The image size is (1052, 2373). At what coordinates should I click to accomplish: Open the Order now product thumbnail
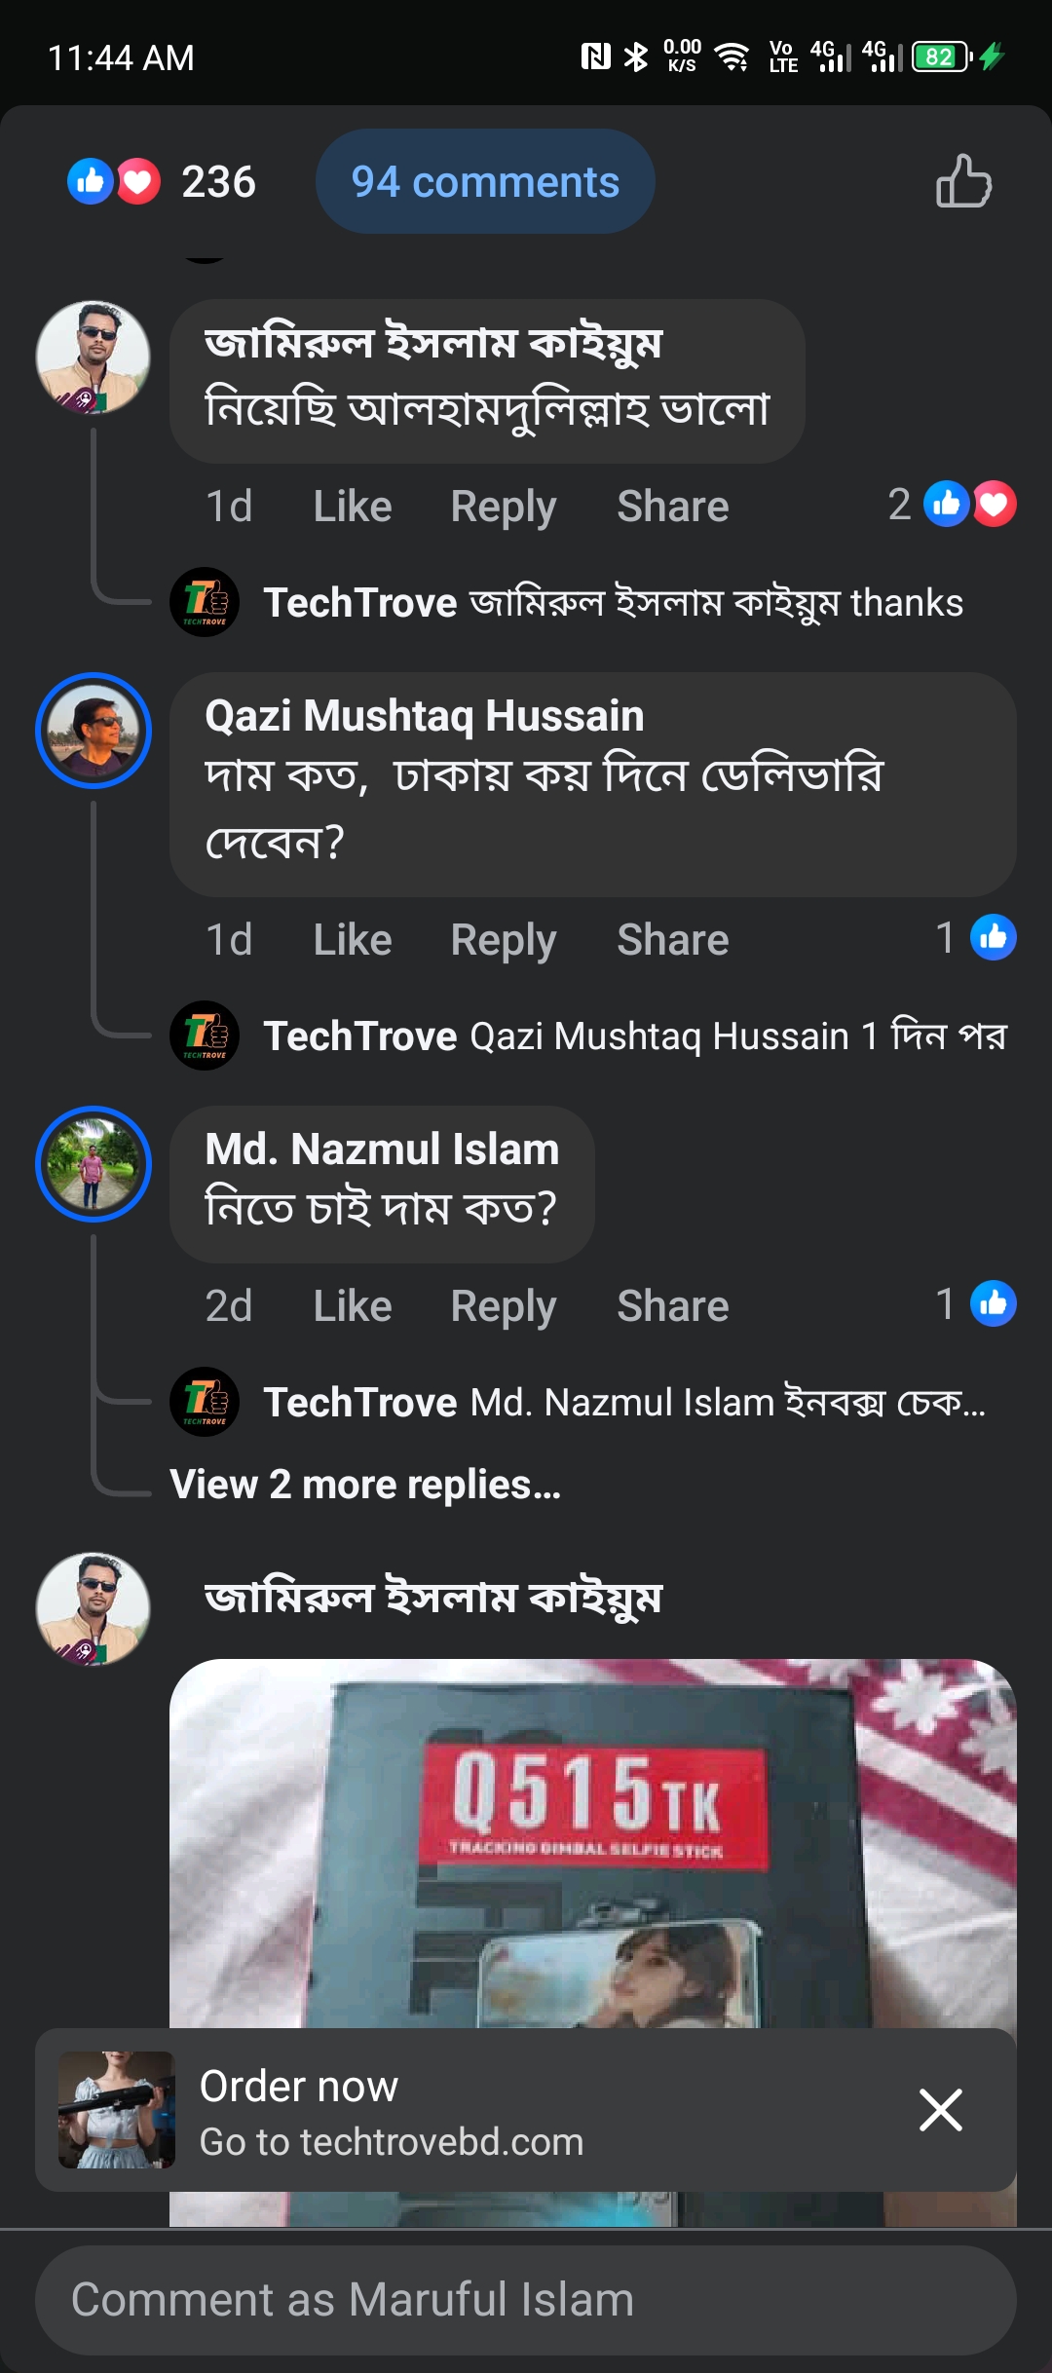(x=117, y=2110)
